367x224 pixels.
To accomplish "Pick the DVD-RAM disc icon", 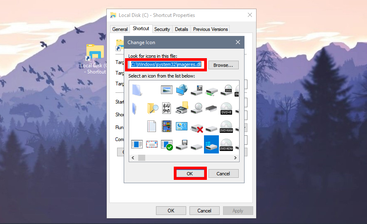I will 226,127.
